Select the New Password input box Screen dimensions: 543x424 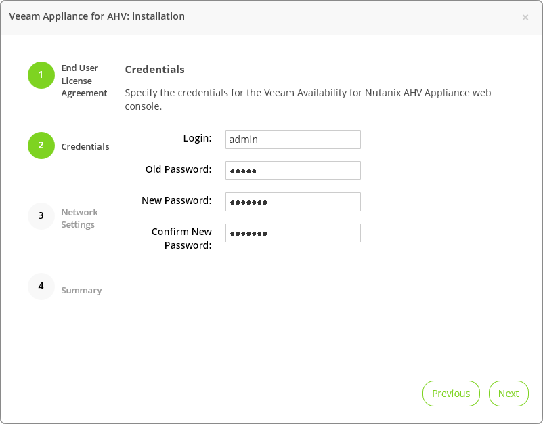pyautogui.click(x=292, y=202)
